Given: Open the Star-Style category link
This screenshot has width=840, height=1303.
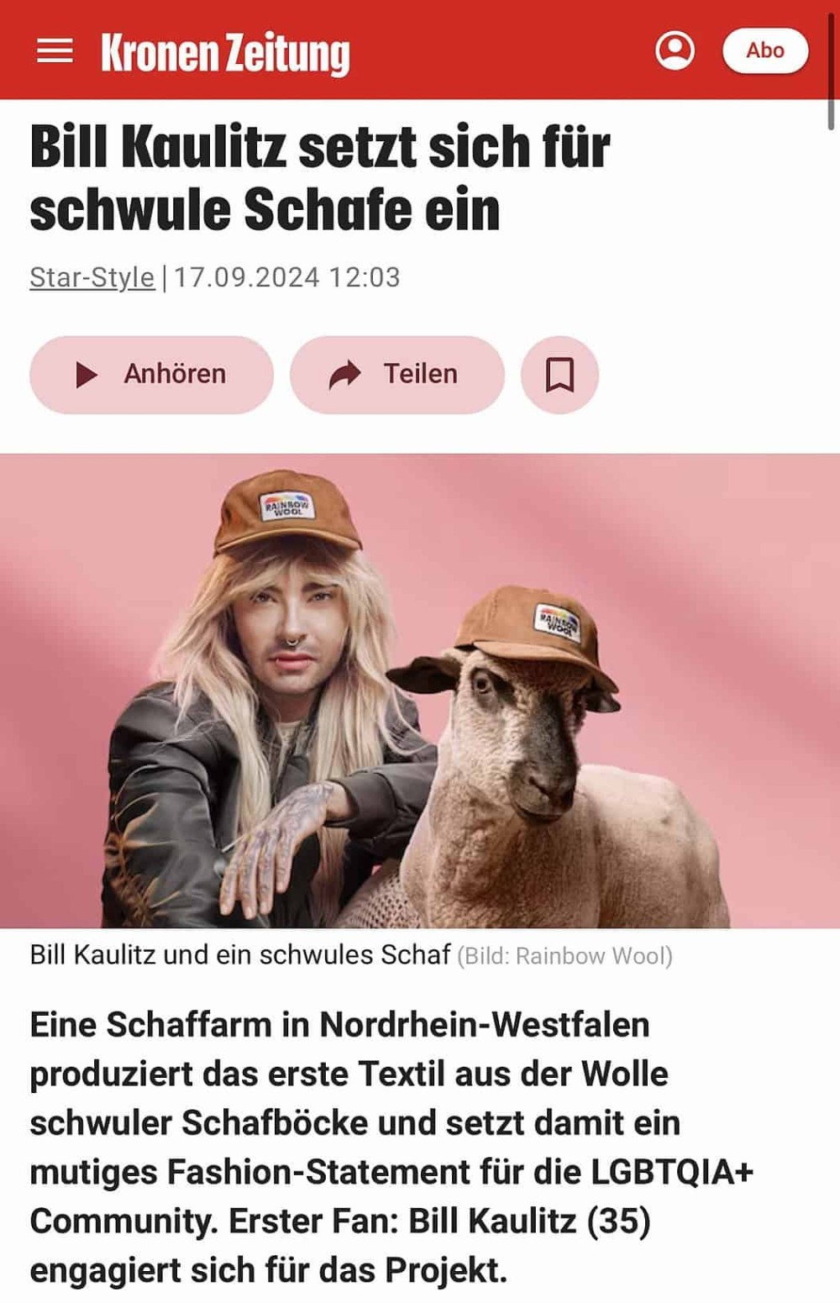Looking at the screenshot, I should coord(92,277).
